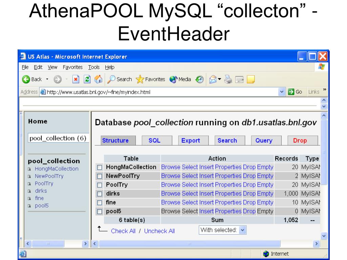The height and width of the screenshot is (260, 347).
Task: Click the Edit page toolbar icon
Action: (239, 79)
